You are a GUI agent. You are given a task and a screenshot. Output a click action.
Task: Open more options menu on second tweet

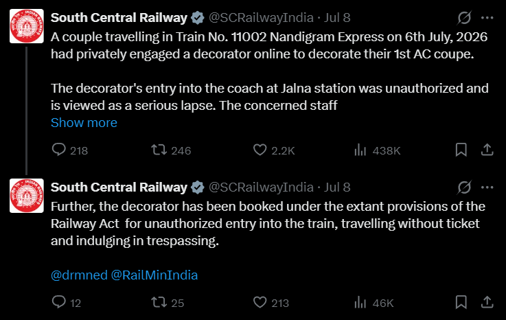coord(487,187)
